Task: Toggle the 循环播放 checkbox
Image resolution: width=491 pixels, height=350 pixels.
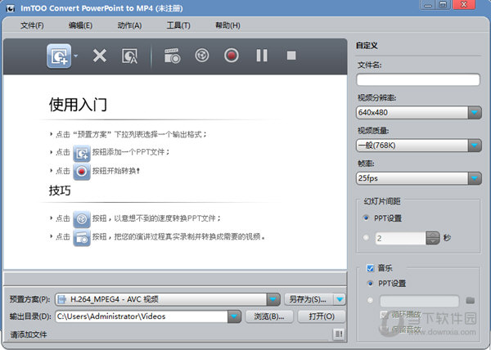Action: coord(384,315)
